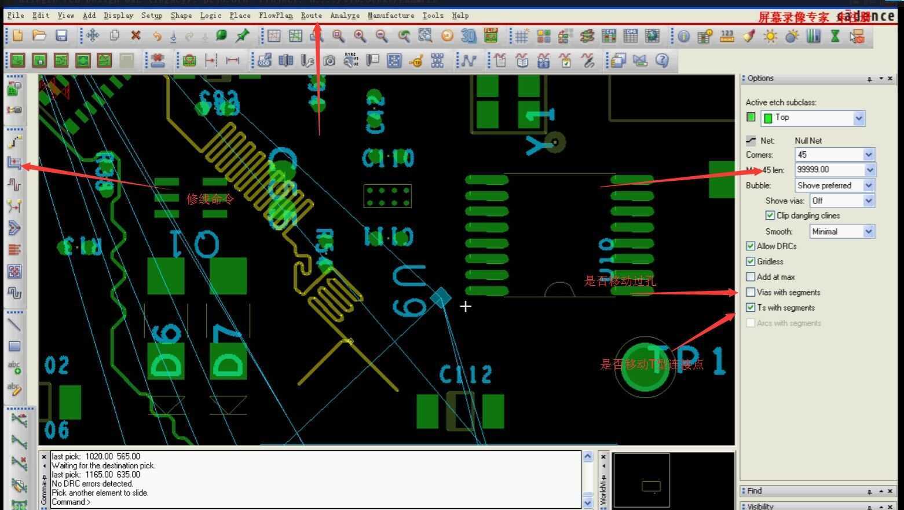The width and height of the screenshot is (904, 510).
Task: Undo the last action with the orange arrow
Action: coord(157,36)
